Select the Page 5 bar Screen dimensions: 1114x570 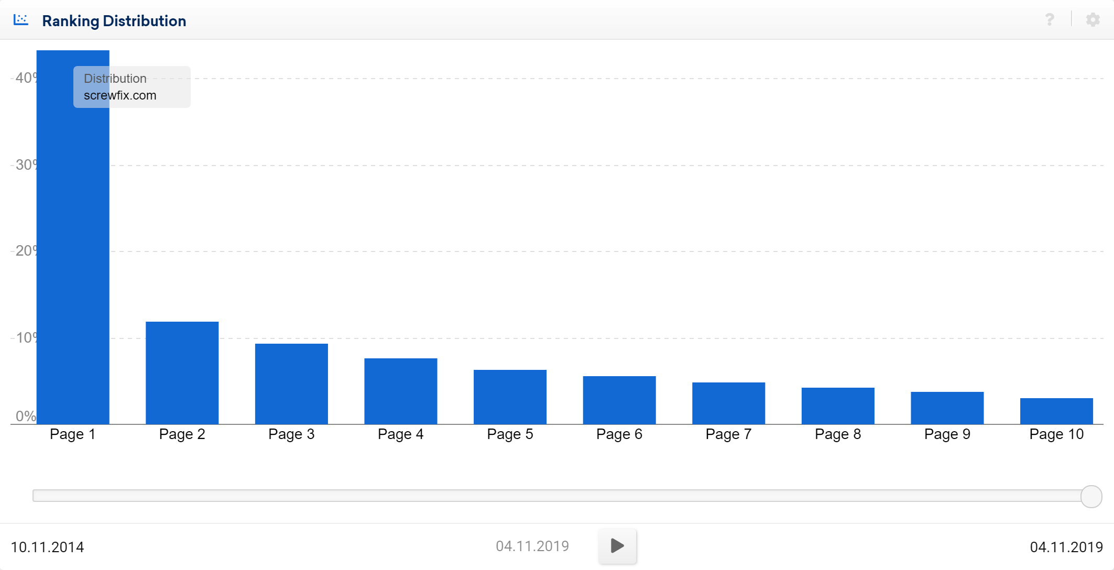510,397
